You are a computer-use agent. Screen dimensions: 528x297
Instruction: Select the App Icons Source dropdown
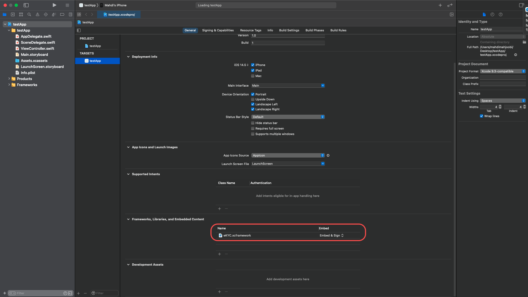287,155
